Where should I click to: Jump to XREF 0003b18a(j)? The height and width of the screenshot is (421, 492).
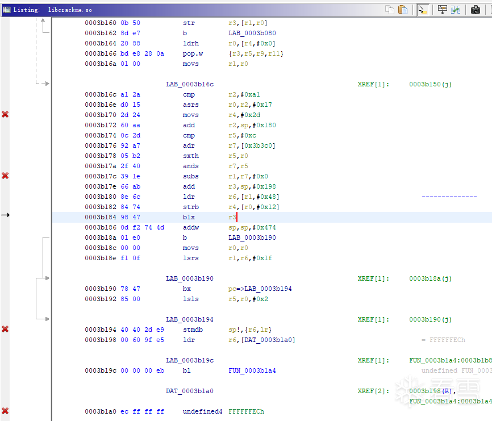[430, 278]
